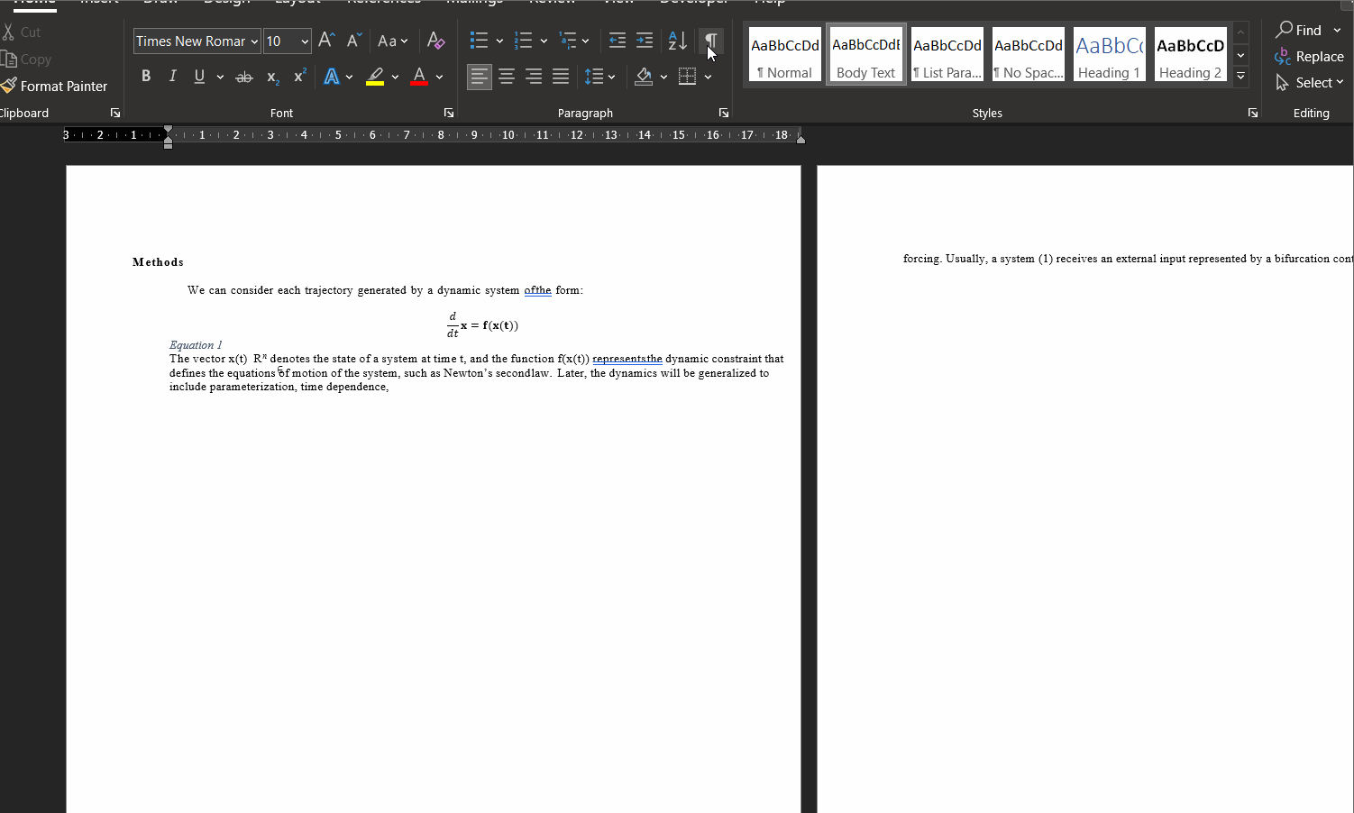Enable center alignment

[507, 76]
